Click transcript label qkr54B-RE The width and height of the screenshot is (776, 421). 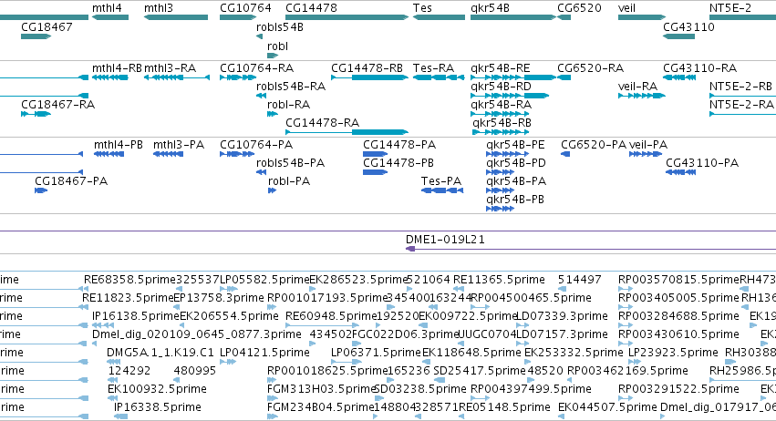click(x=501, y=67)
